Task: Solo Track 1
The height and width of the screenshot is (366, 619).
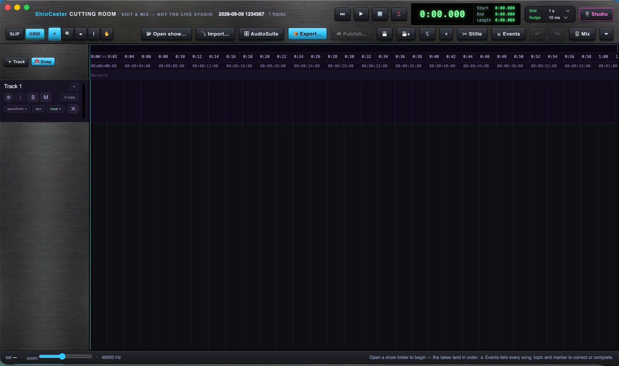Action: coord(33,97)
